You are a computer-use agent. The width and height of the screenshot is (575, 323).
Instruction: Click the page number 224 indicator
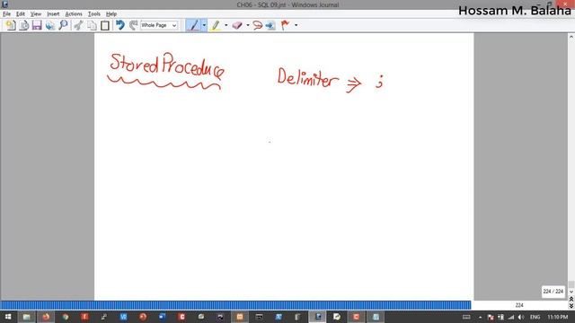click(519, 305)
